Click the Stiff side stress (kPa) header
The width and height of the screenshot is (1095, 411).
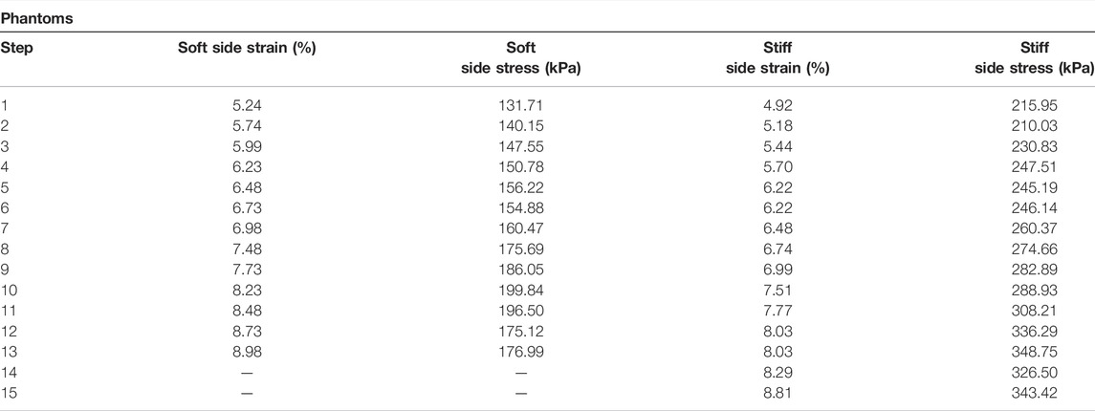click(1034, 58)
